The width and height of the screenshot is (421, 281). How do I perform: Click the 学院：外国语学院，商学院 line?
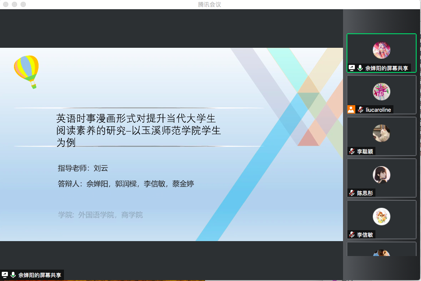(x=100, y=215)
